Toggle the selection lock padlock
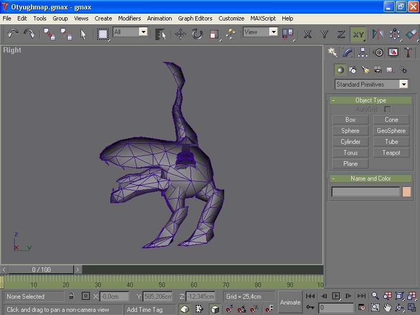The width and height of the screenshot is (420, 315). tap(71, 297)
